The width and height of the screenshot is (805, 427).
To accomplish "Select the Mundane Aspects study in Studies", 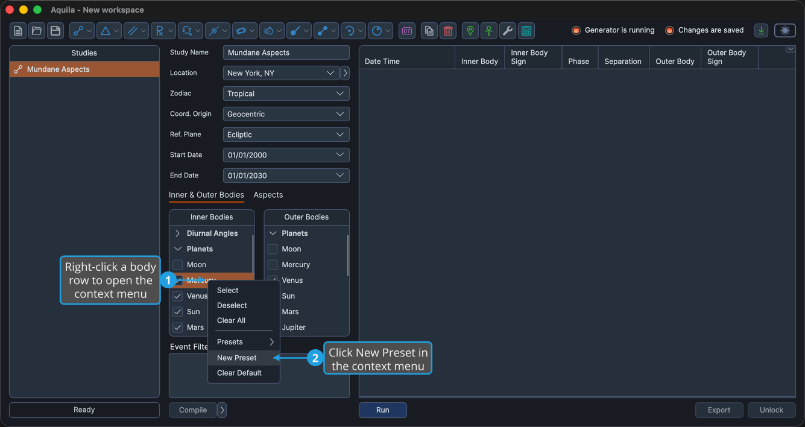I will pos(84,69).
